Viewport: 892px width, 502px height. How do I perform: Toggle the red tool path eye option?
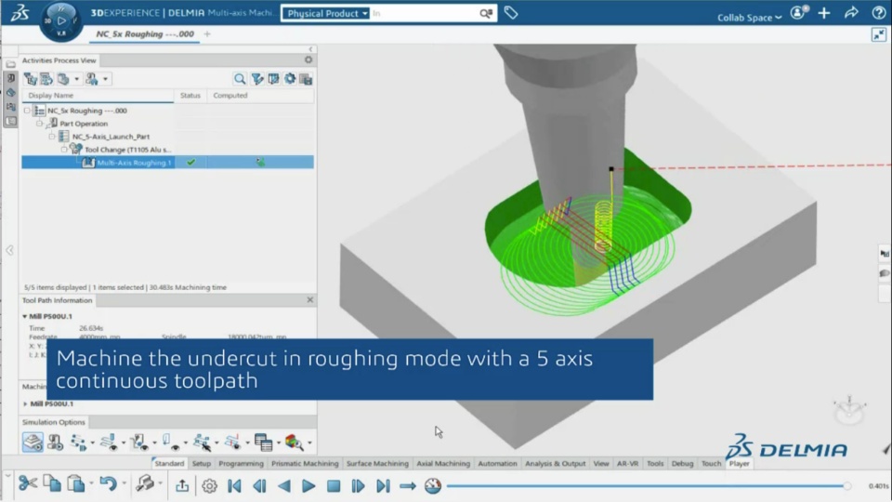tap(232, 443)
